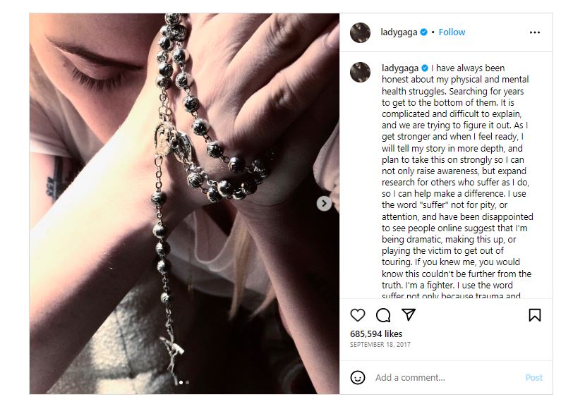The height and width of the screenshot is (404, 573).
Task: Select the first carousel dot indicator
Action: pos(181,383)
